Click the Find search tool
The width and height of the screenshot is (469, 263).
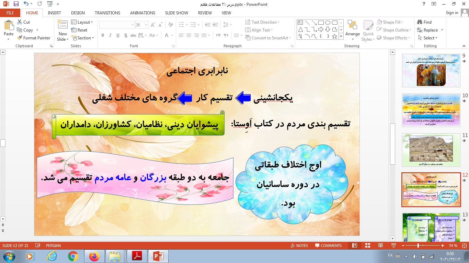coord(424,22)
